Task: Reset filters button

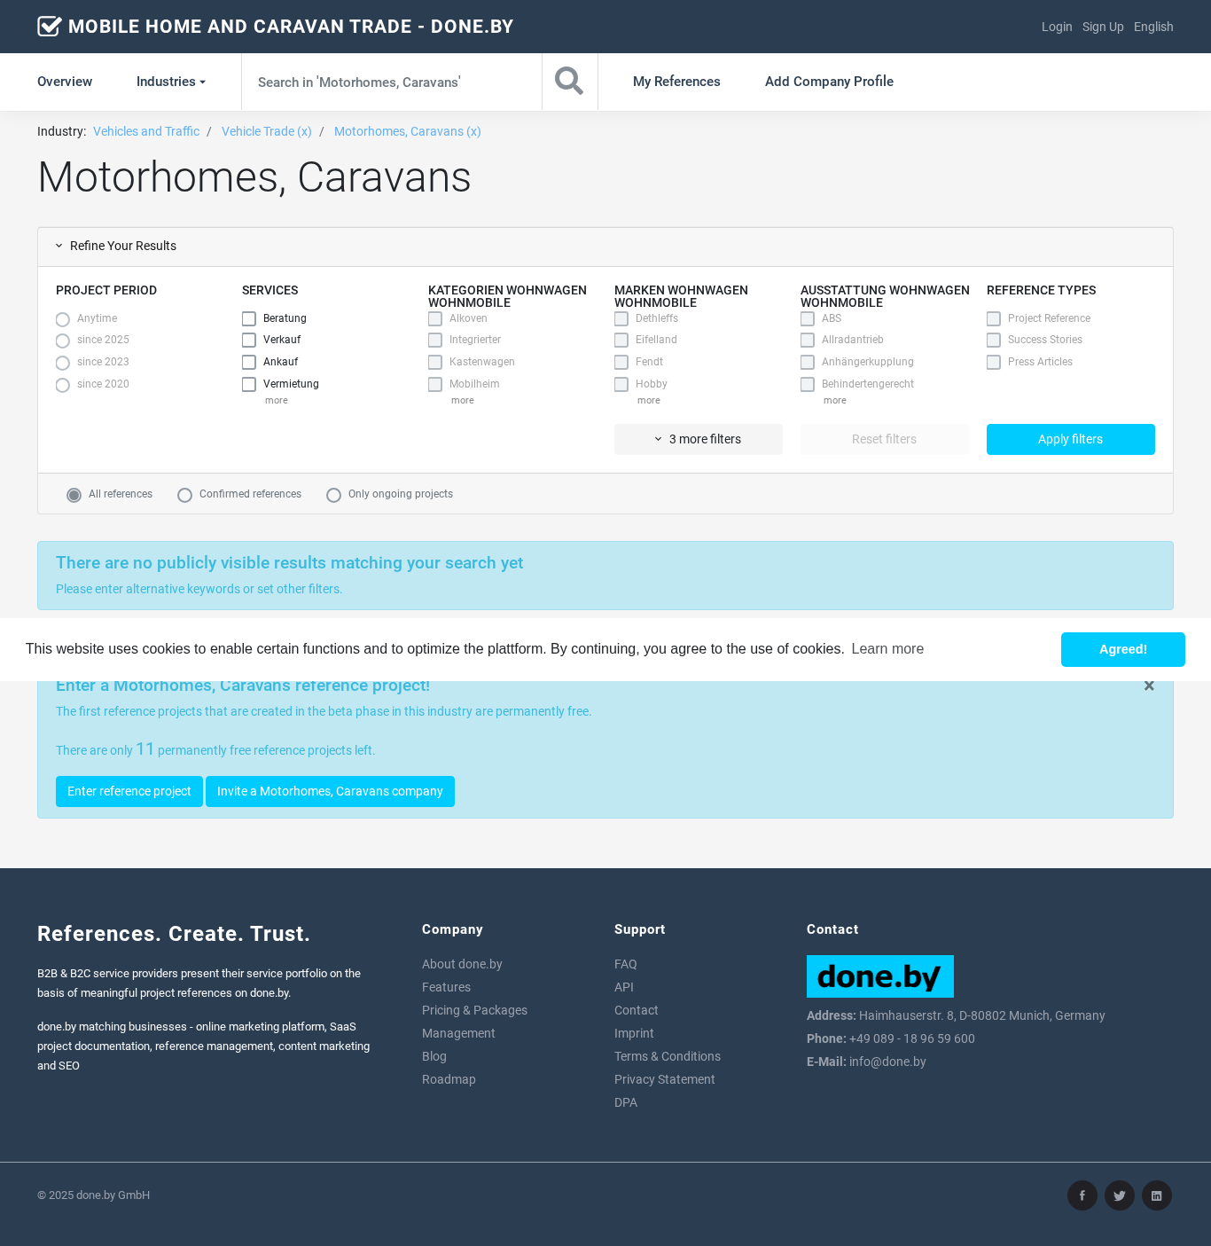Action: [x=885, y=439]
